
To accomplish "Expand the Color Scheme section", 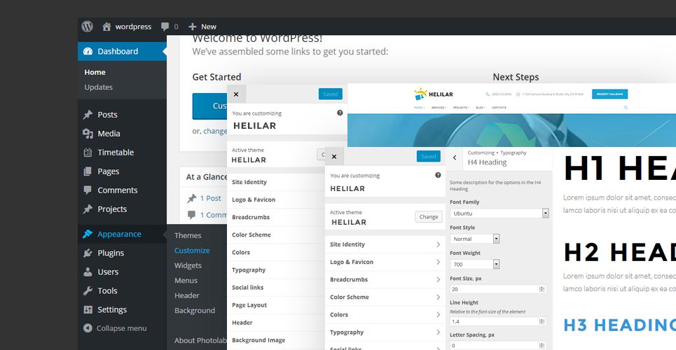I will point(385,297).
